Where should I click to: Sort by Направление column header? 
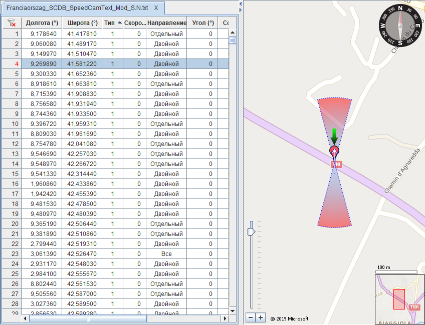167,23
